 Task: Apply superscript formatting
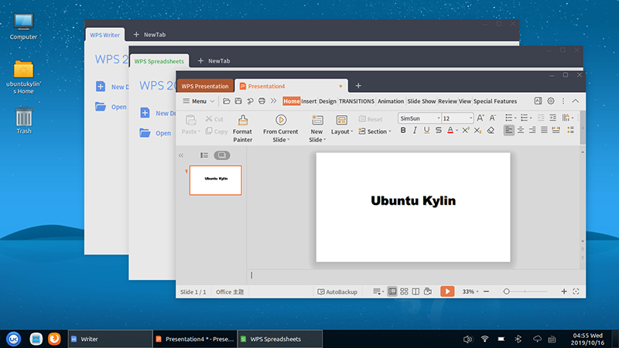(x=466, y=130)
